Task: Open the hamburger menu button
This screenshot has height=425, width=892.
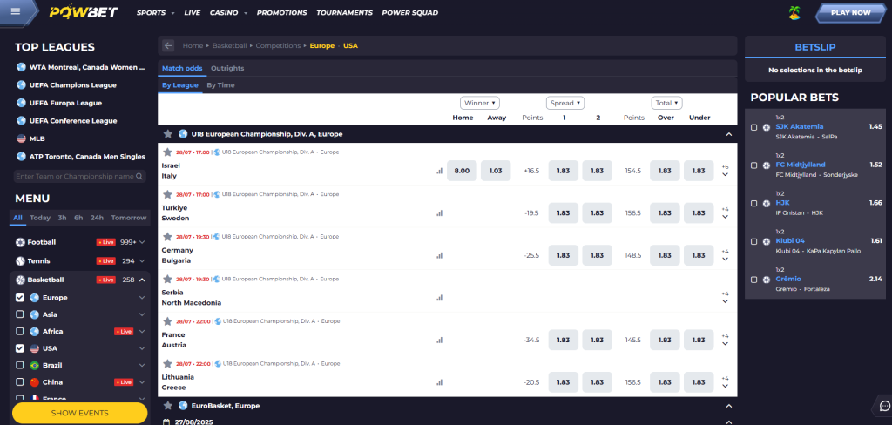Action: coord(16,10)
